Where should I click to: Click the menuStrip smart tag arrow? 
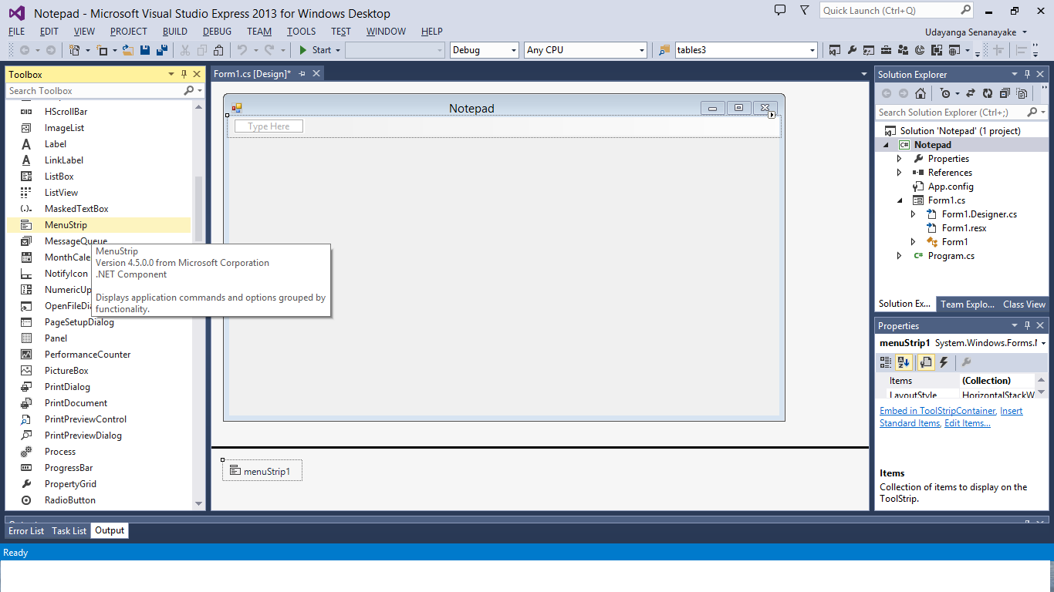tap(772, 115)
